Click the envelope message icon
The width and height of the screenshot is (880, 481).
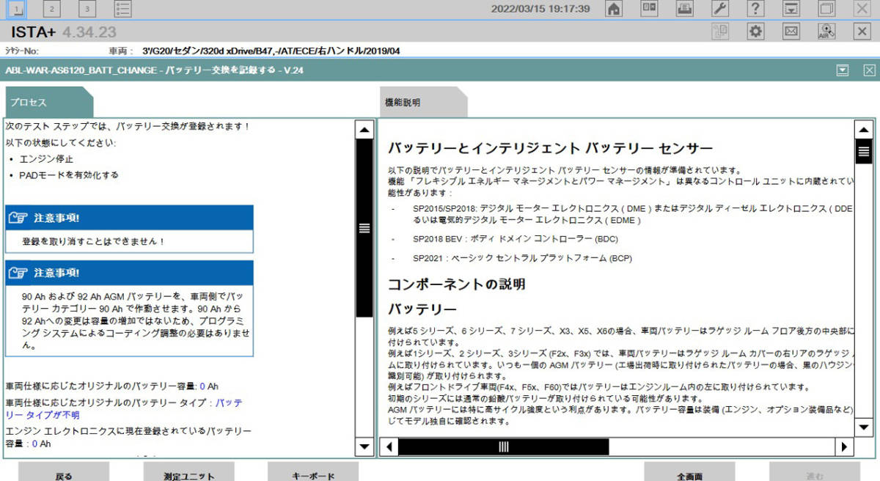tap(791, 32)
